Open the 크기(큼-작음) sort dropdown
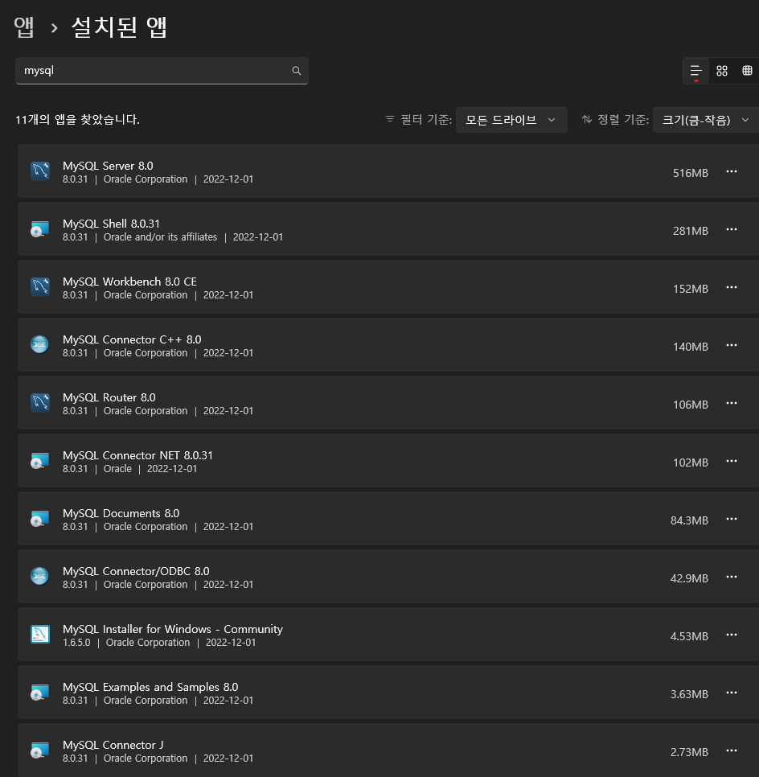759x777 pixels. [705, 120]
